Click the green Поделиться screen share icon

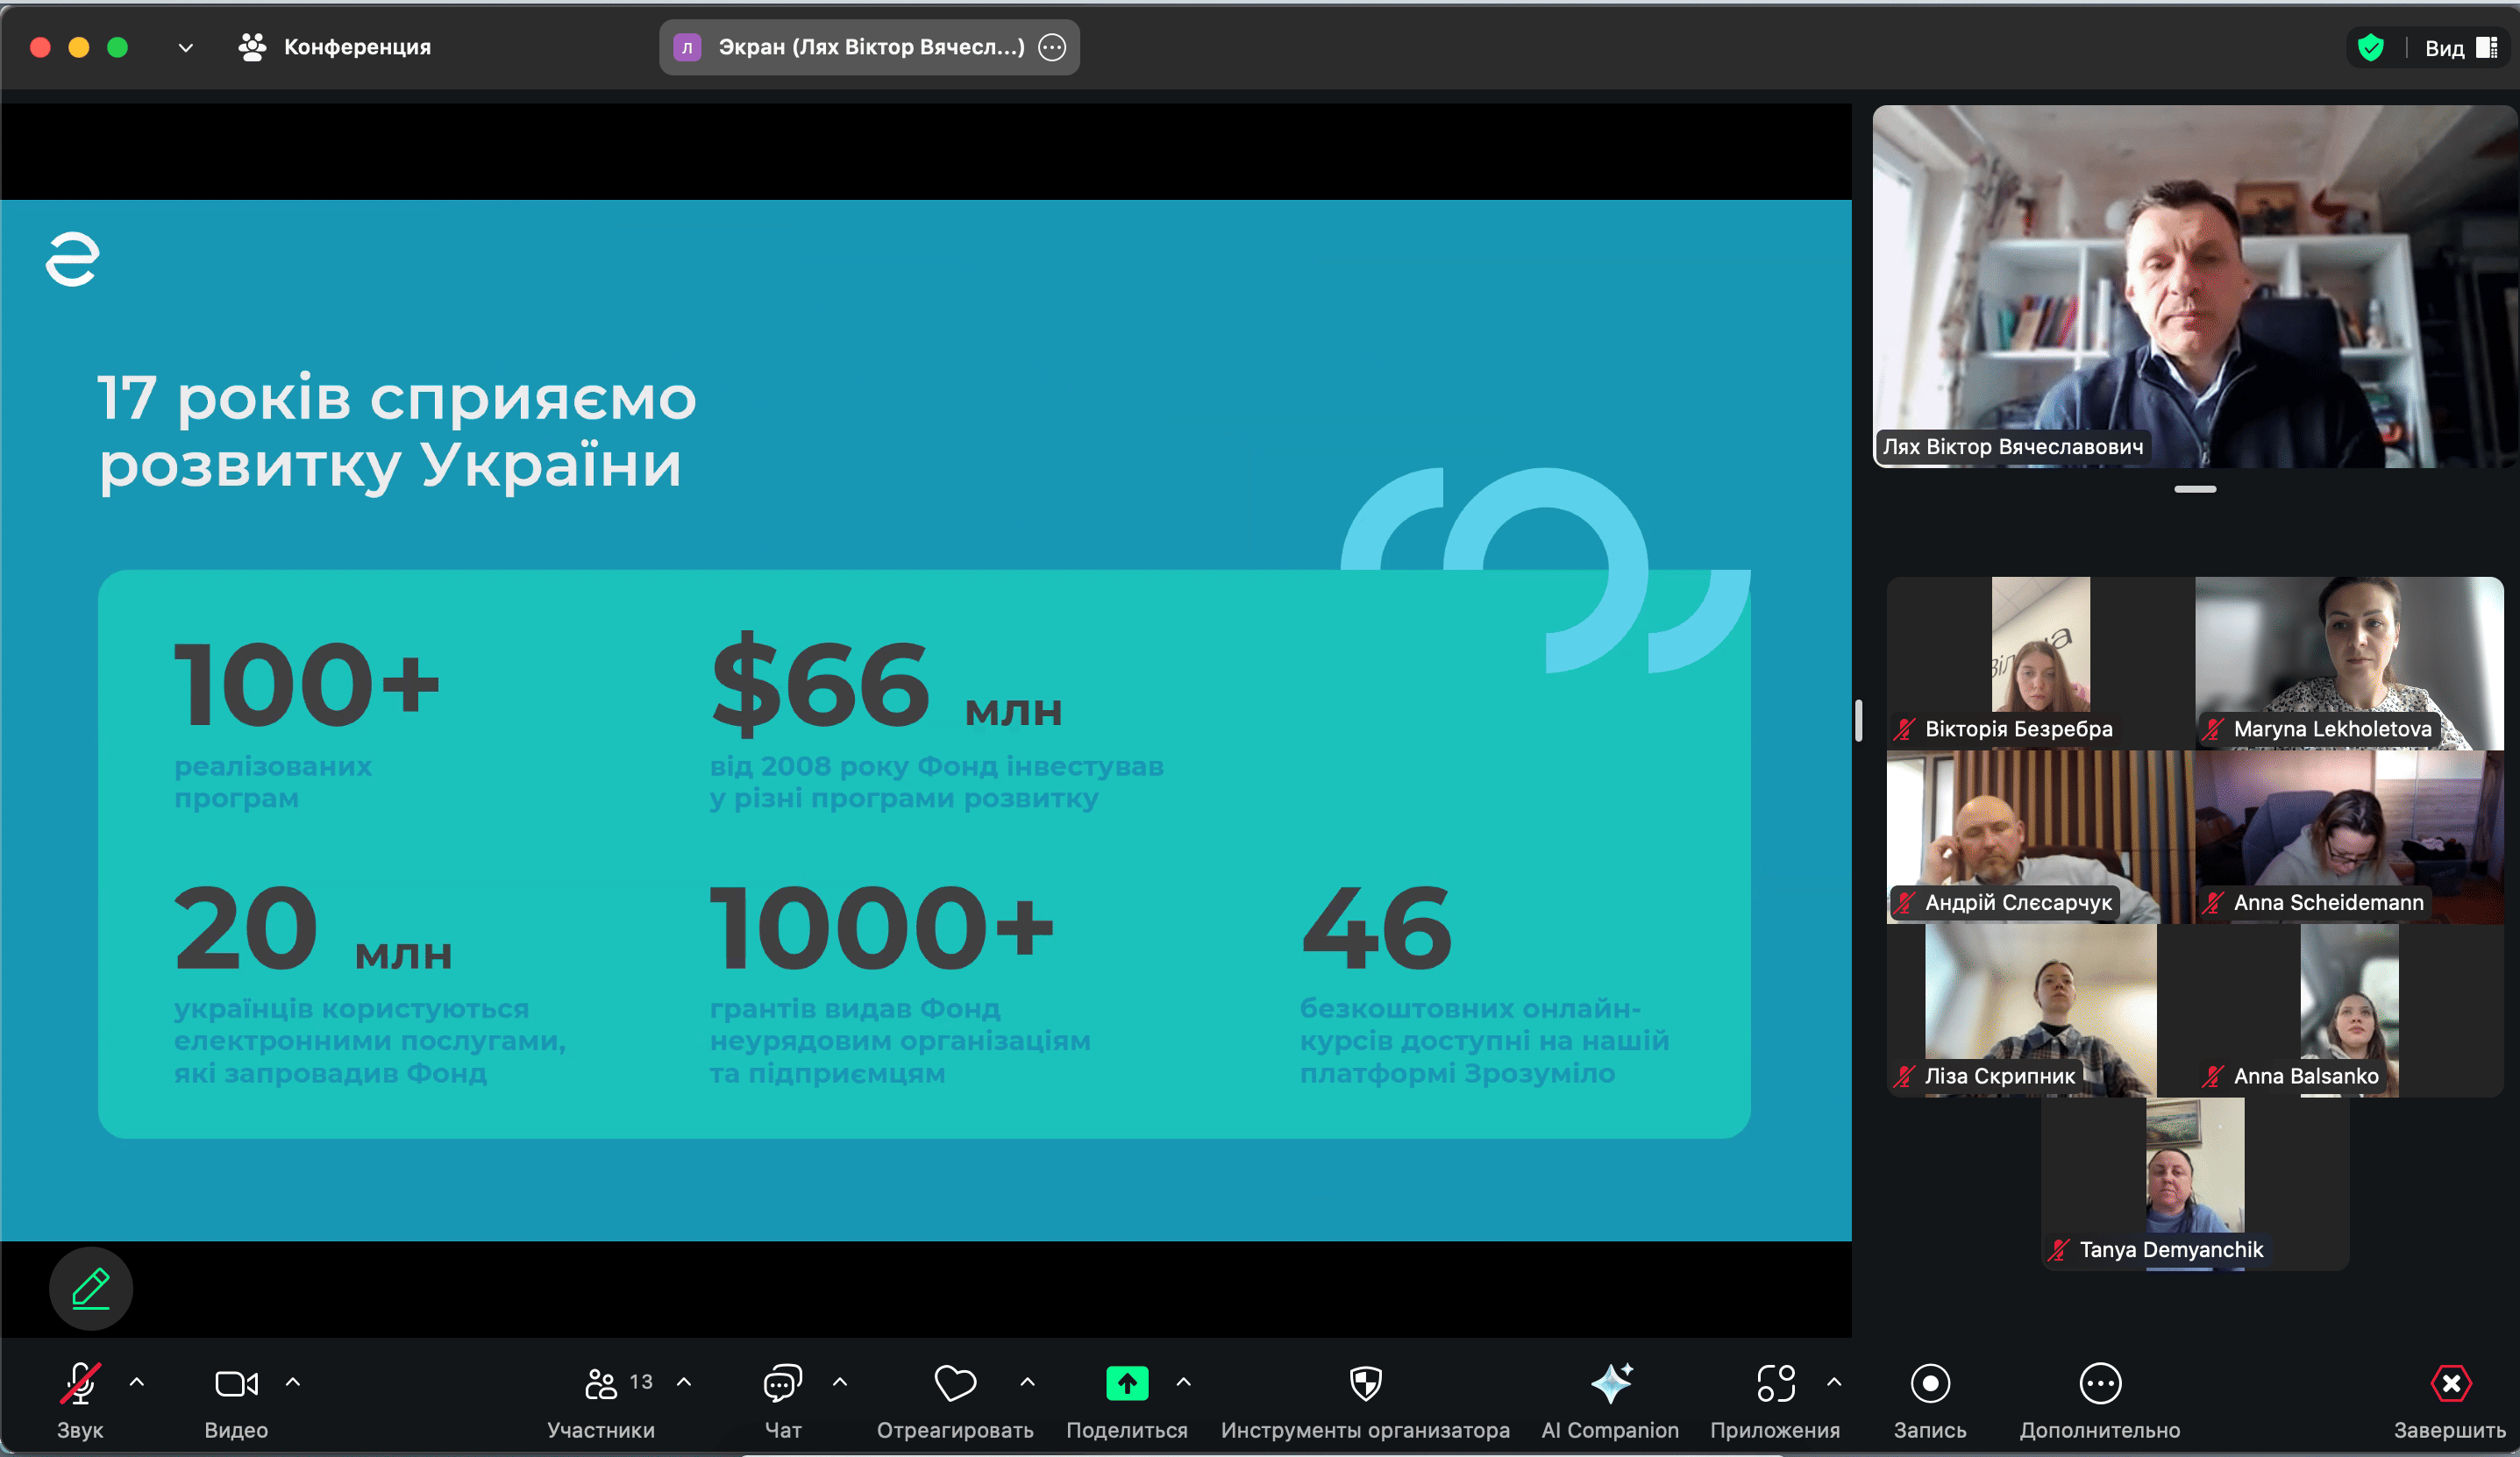click(x=1126, y=1383)
